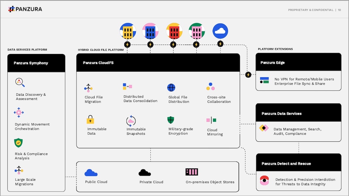Click "Distributed Data Consolidation" text
This screenshot has height=196, width=349.
tap(140, 99)
